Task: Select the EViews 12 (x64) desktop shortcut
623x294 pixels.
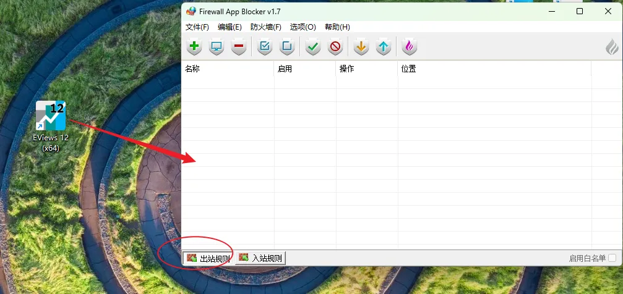Action: click(x=51, y=127)
